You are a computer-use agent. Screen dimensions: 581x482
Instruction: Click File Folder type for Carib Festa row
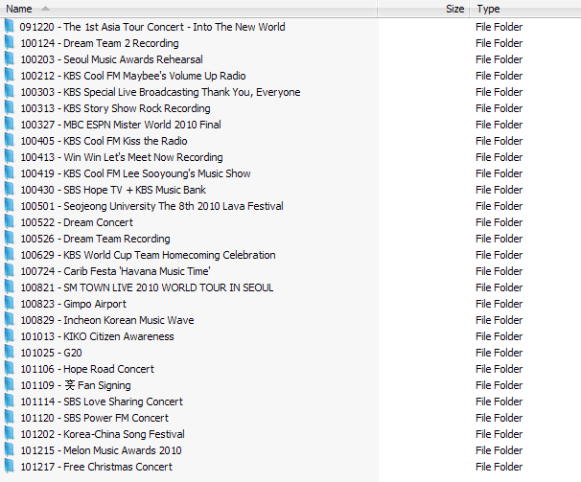pos(499,271)
